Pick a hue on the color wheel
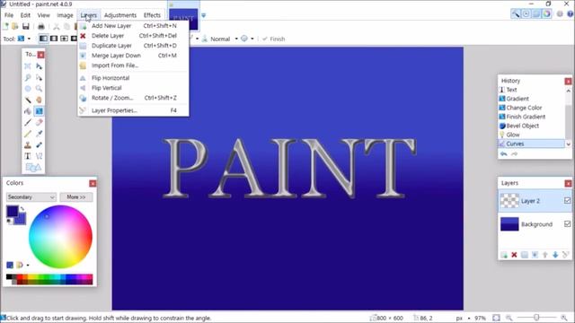Image resolution: width=575 pixels, height=323 pixels. pos(60,237)
